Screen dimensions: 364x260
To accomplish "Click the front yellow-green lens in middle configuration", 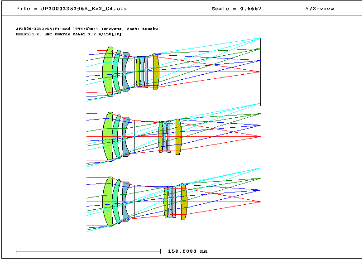I will (107, 137).
